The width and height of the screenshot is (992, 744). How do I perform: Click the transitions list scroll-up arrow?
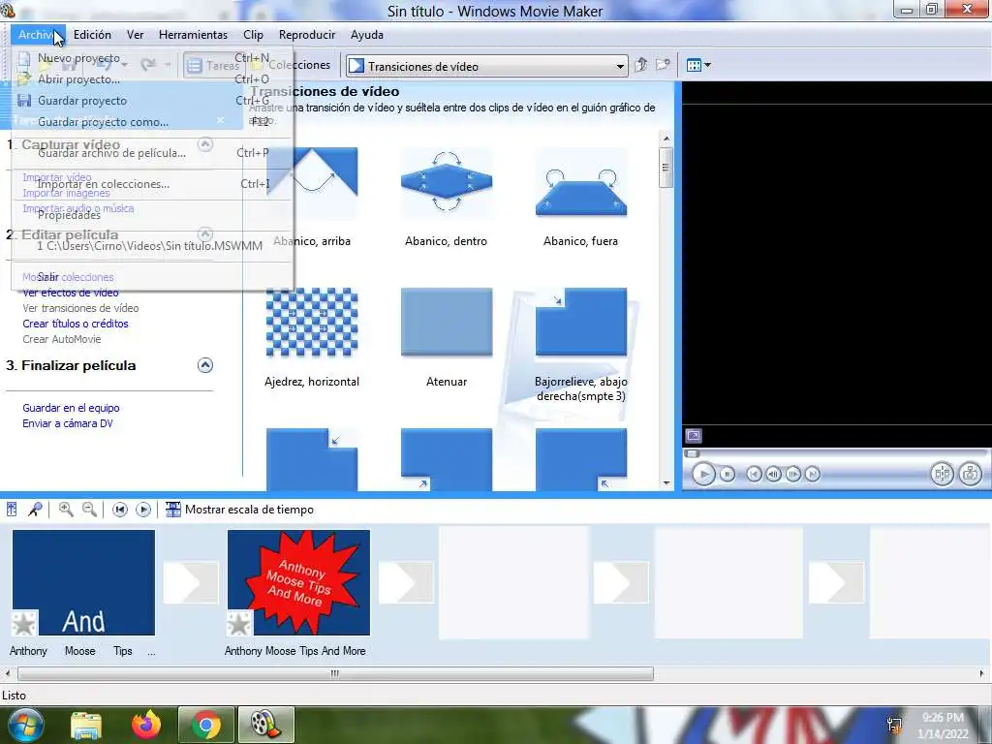pos(666,138)
